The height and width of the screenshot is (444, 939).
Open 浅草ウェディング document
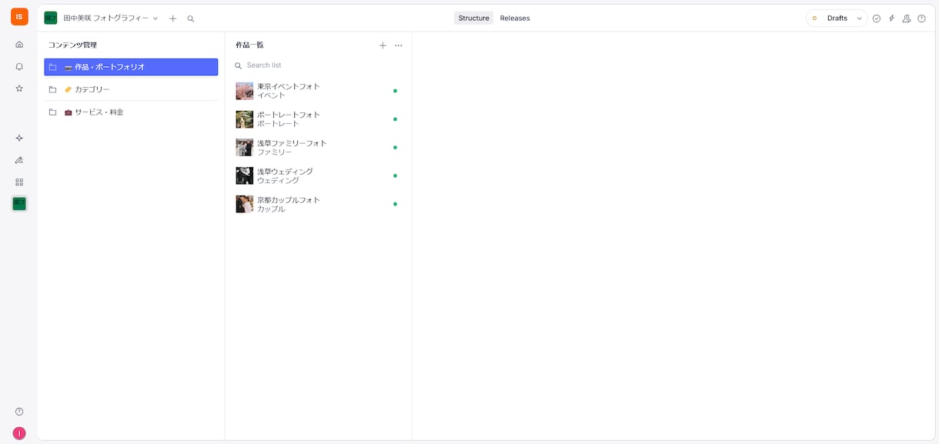319,175
